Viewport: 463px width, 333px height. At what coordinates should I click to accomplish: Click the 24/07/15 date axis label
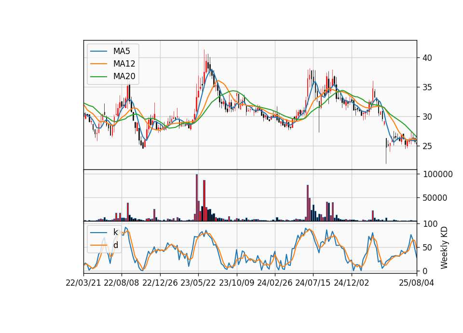tap(313, 283)
